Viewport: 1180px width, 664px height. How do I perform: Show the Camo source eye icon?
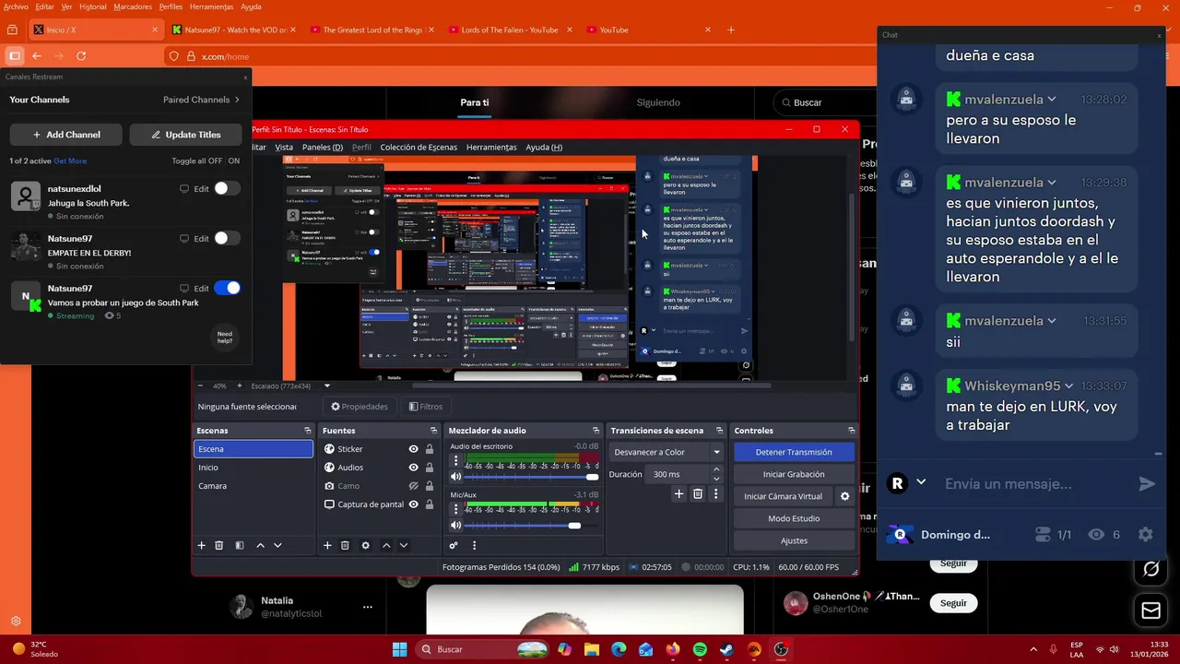(414, 486)
